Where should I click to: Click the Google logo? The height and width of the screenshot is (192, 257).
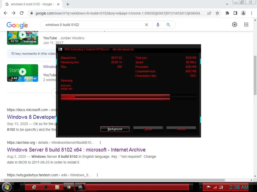17,25
